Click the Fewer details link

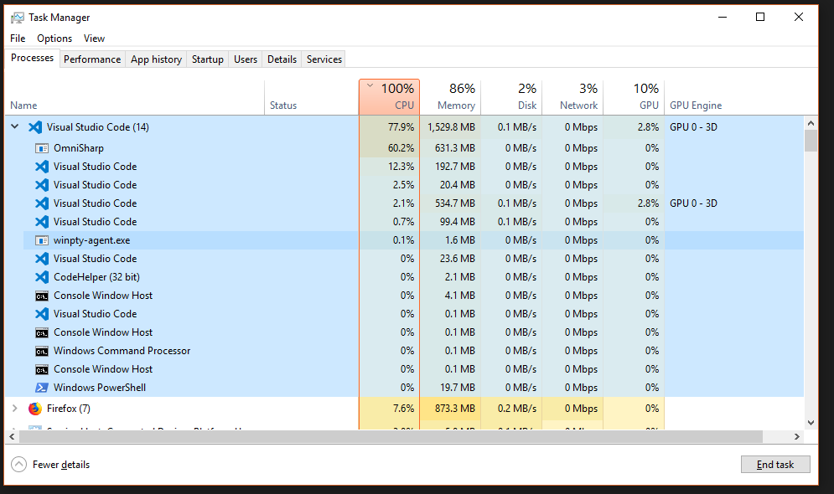[61, 464]
